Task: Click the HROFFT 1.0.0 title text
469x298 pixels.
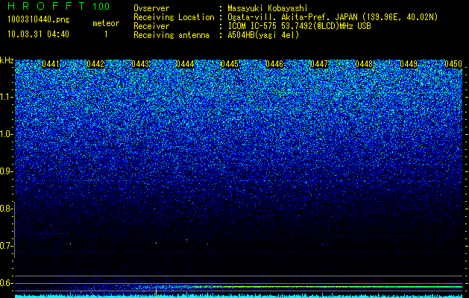Action: (x=59, y=6)
